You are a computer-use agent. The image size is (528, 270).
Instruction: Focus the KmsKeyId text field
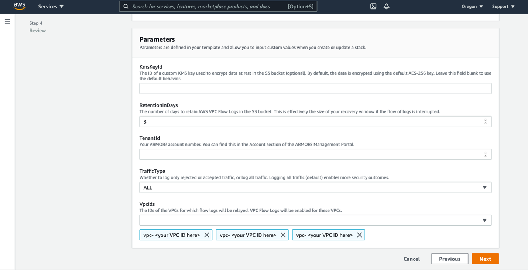(315, 89)
